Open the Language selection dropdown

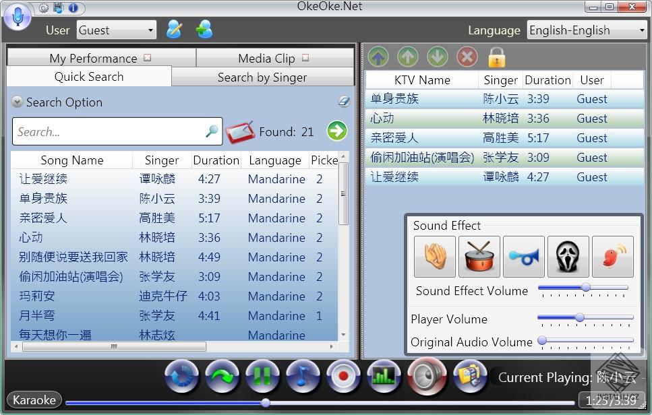coord(586,30)
